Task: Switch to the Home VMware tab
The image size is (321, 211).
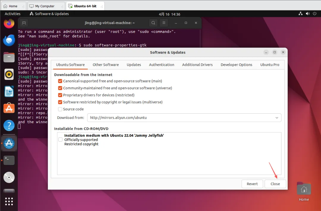Action: pyautogui.click(x=13, y=6)
